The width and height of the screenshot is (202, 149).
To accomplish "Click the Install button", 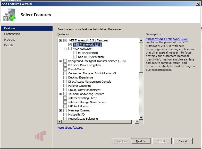I will [x=162, y=141].
